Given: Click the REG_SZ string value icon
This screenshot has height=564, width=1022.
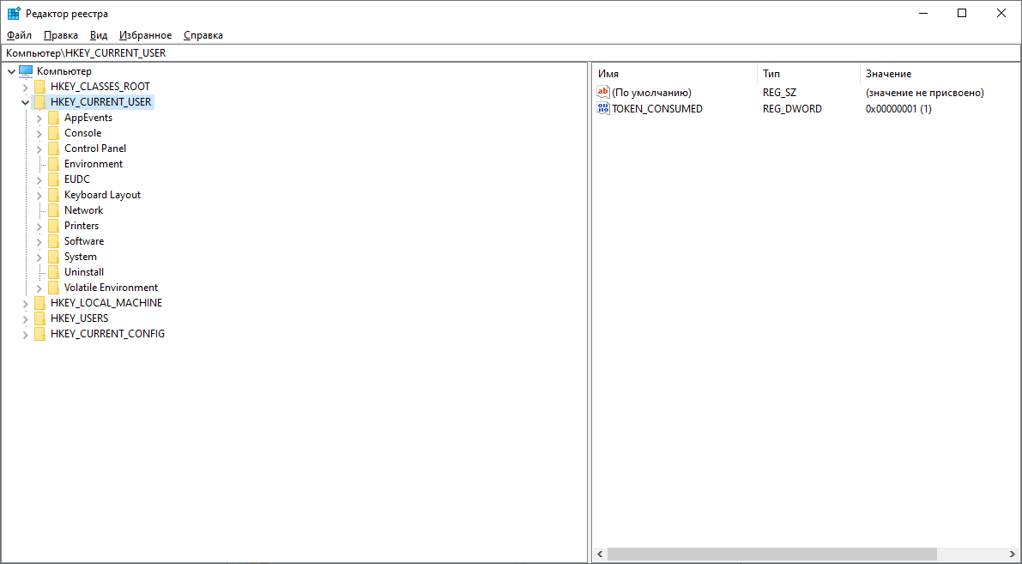Looking at the screenshot, I should click(602, 92).
